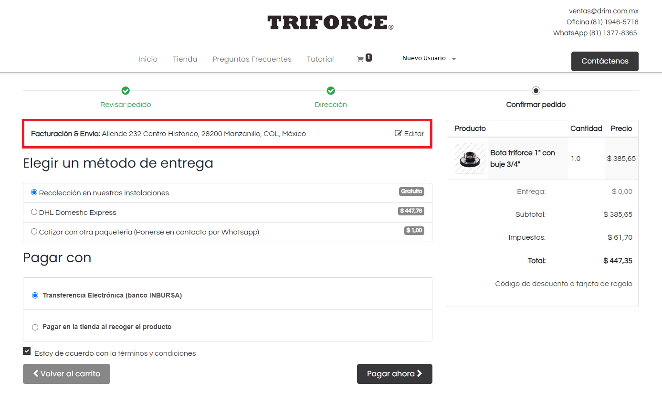Open the Tienda menu item
The height and width of the screenshot is (394, 662).
pos(185,59)
